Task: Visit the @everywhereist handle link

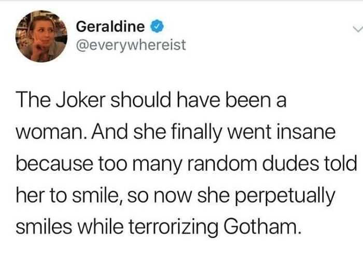Action: tap(130, 47)
